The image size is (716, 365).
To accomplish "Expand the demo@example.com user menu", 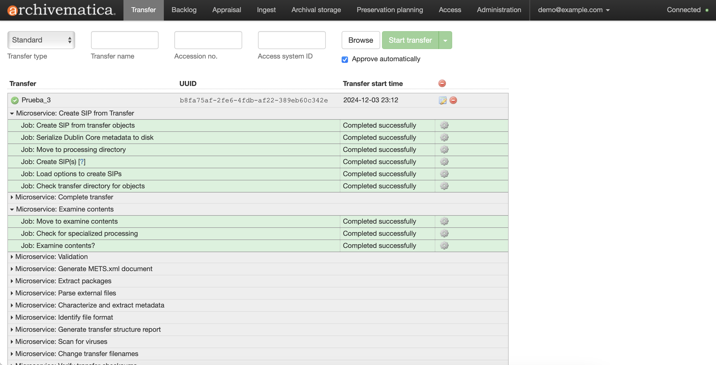I will [x=574, y=10].
